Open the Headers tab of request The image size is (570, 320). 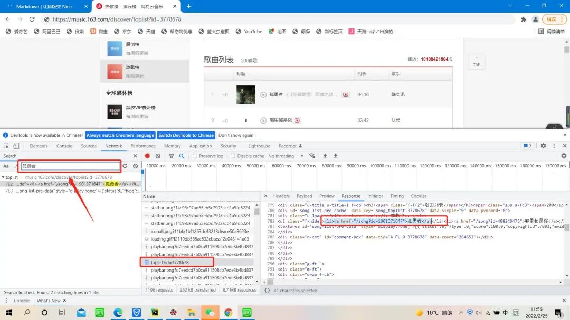pyautogui.click(x=281, y=196)
